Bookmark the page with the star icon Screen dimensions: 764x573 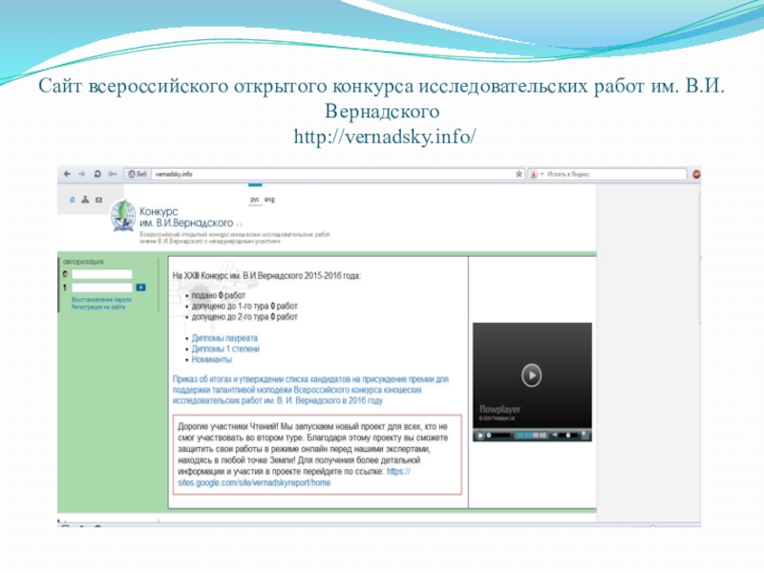(x=519, y=174)
